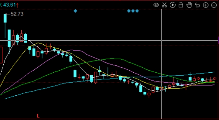Select the scissors cut tool
The height and width of the screenshot is (120, 219).
click(x=164, y=5)
